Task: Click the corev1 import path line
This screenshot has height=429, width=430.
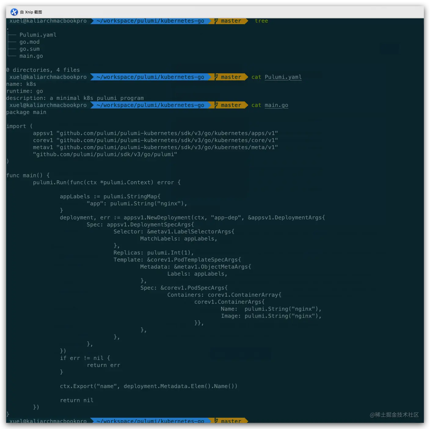Action: point(155,140)
